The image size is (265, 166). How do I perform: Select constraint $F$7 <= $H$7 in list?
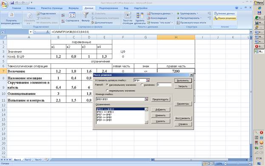click(120, 114)
